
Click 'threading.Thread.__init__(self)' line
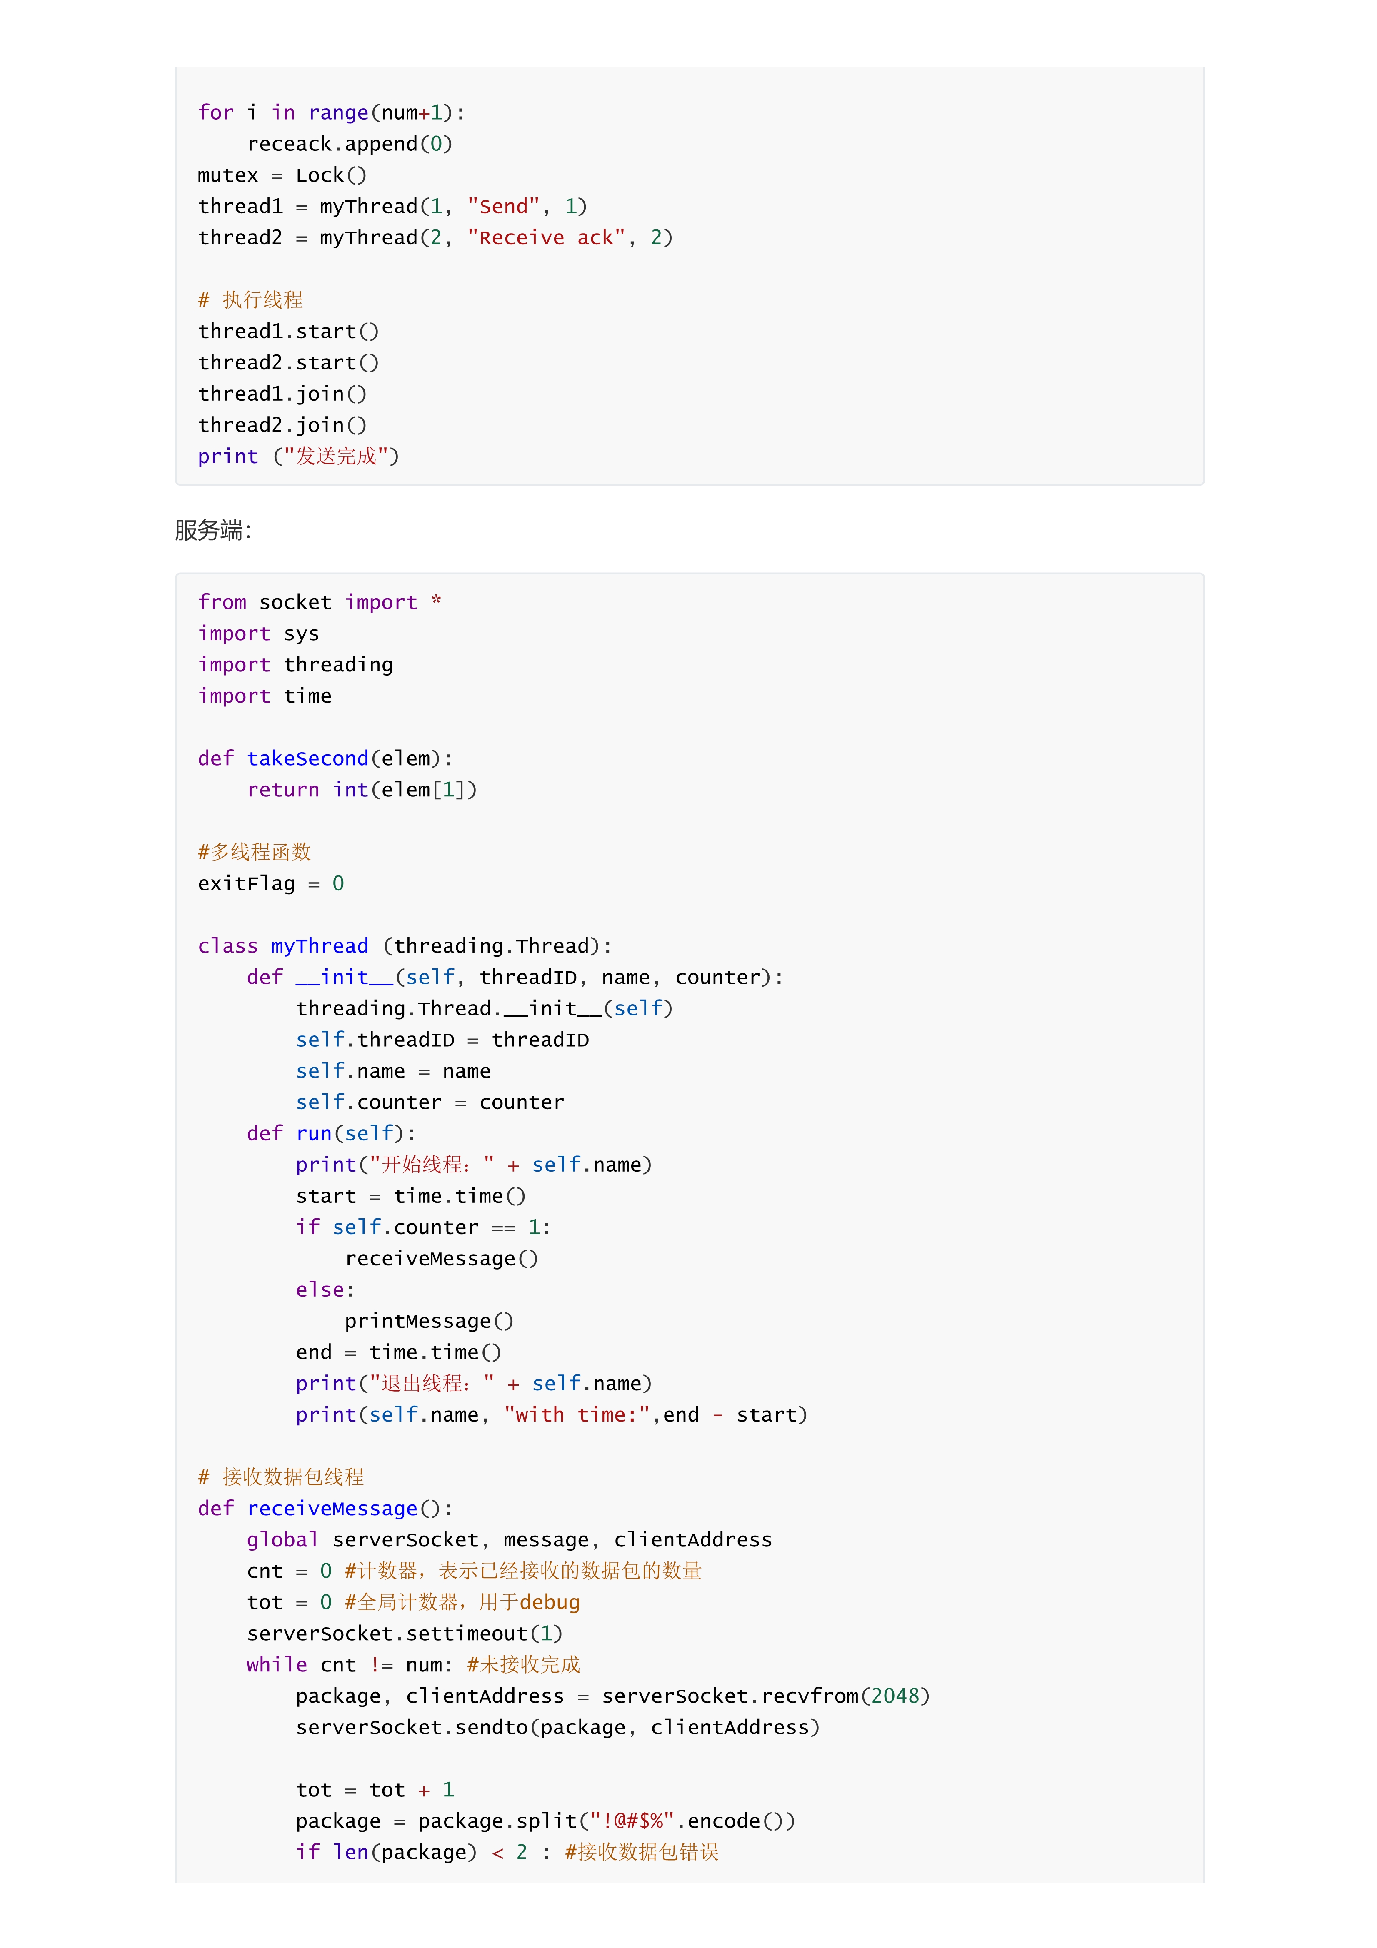coord(484,1009)
